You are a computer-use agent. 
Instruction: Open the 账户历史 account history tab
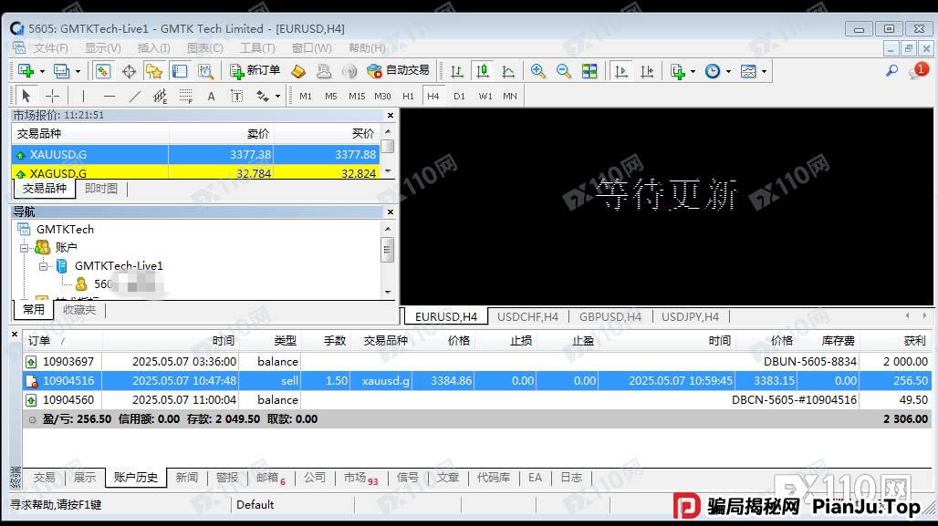point(135,477)
